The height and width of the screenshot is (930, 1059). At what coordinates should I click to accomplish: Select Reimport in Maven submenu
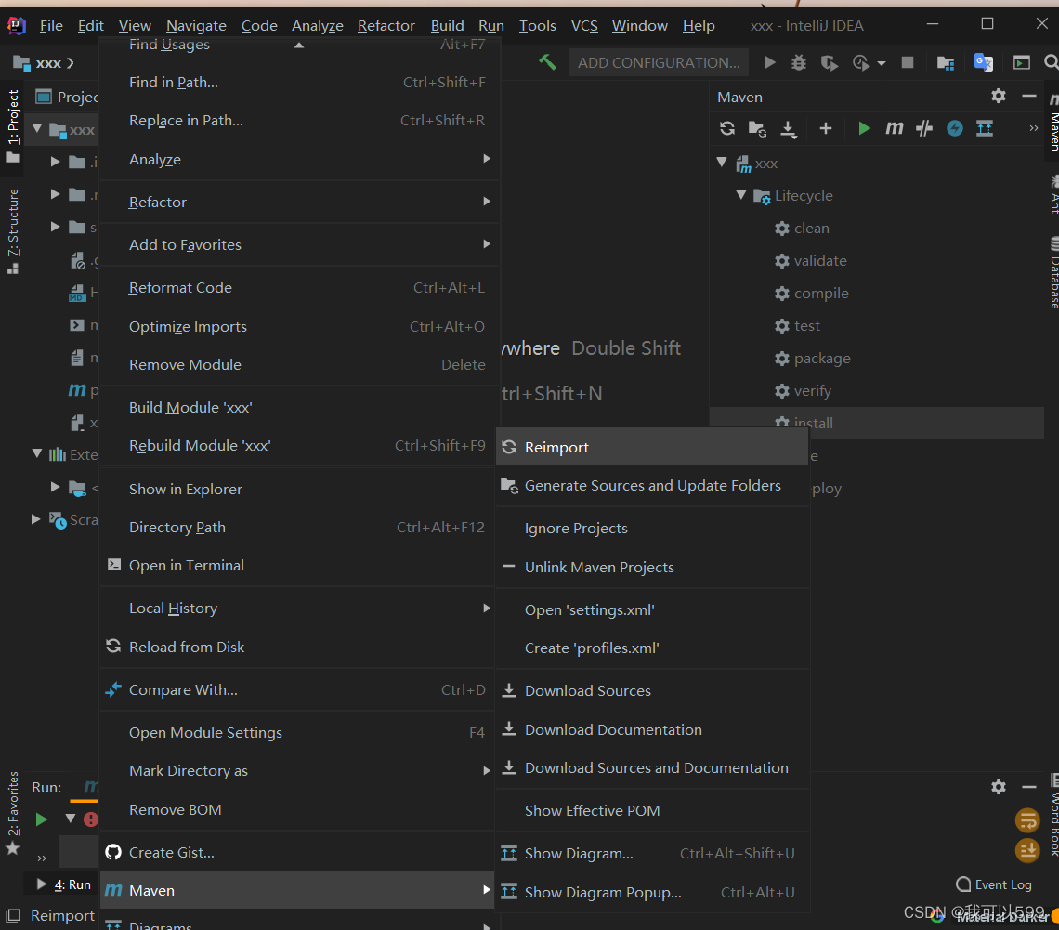[652, 447]
